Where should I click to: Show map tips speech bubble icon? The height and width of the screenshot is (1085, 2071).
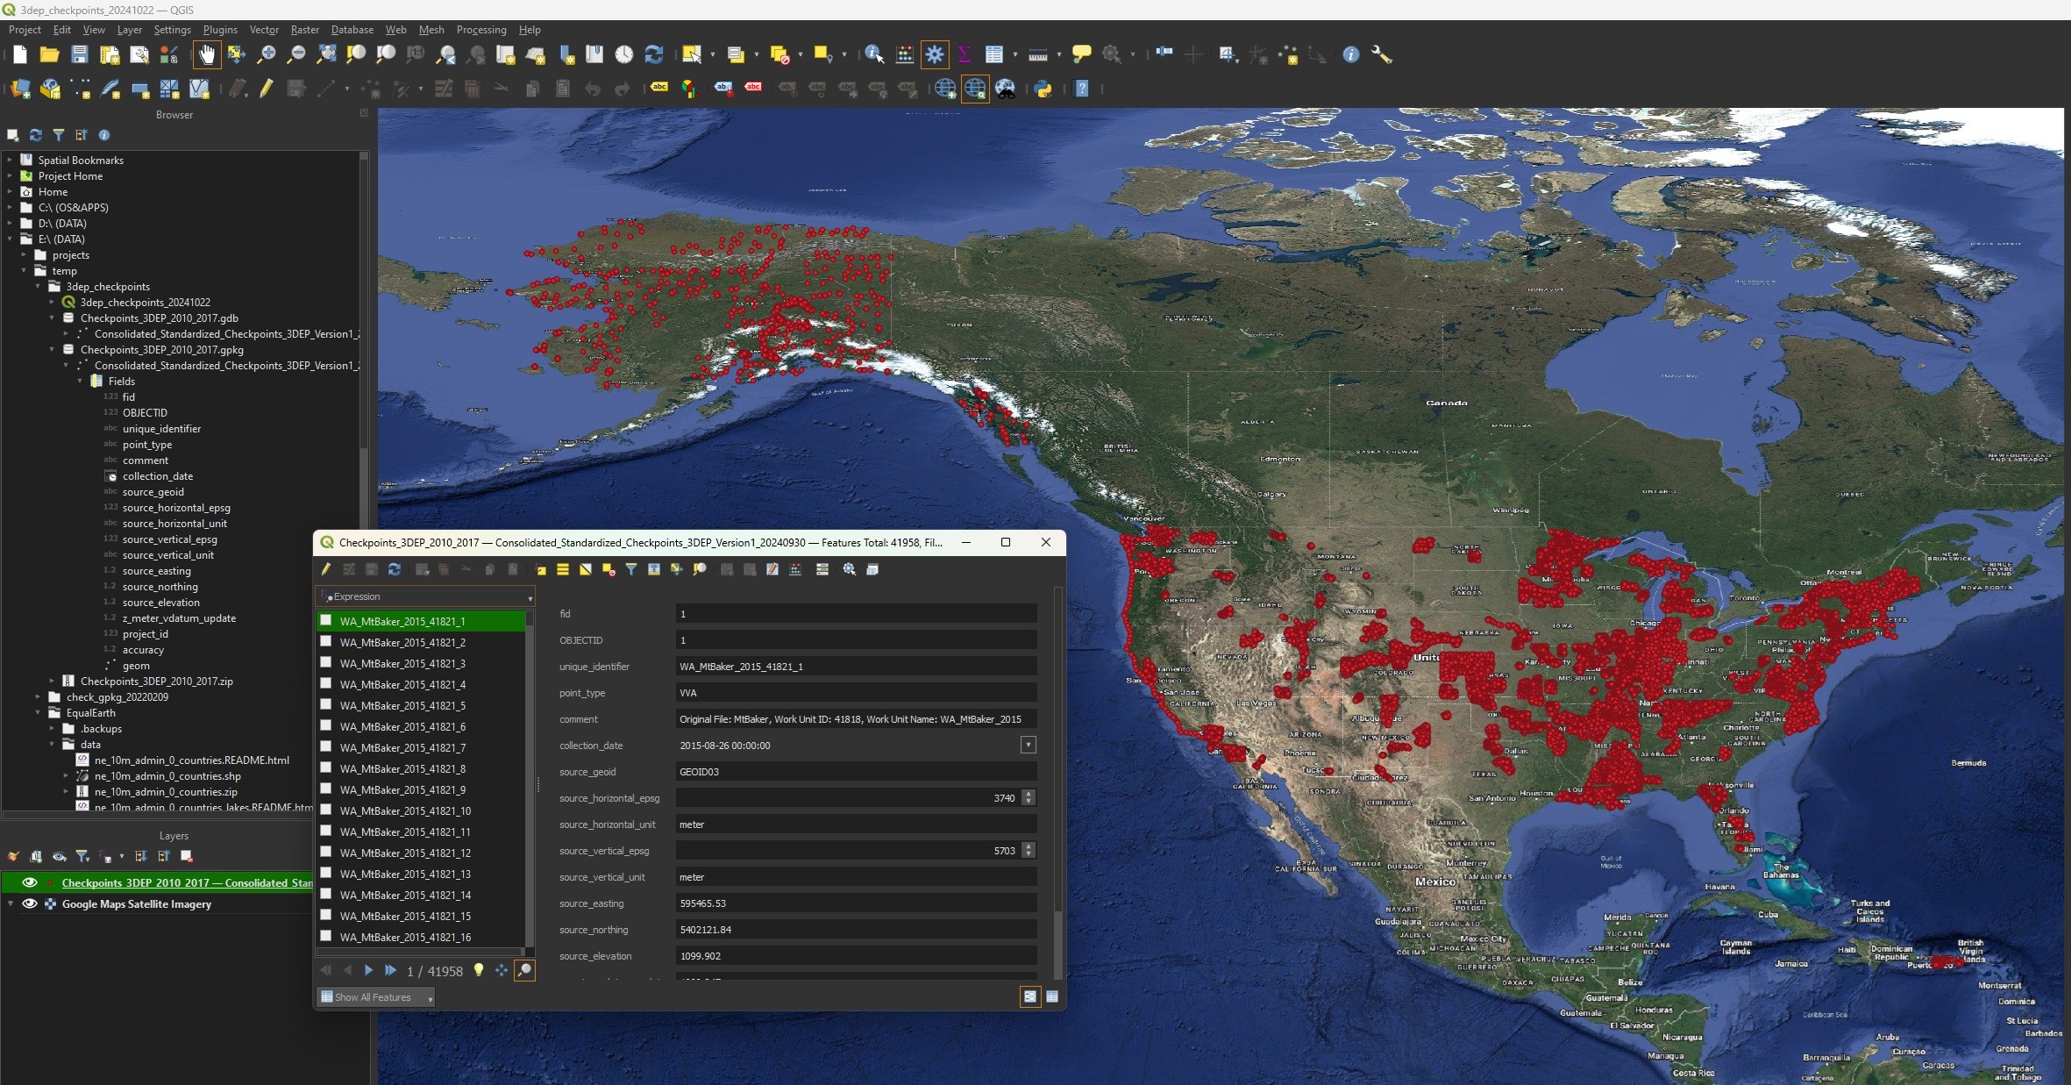(1082, 54)
